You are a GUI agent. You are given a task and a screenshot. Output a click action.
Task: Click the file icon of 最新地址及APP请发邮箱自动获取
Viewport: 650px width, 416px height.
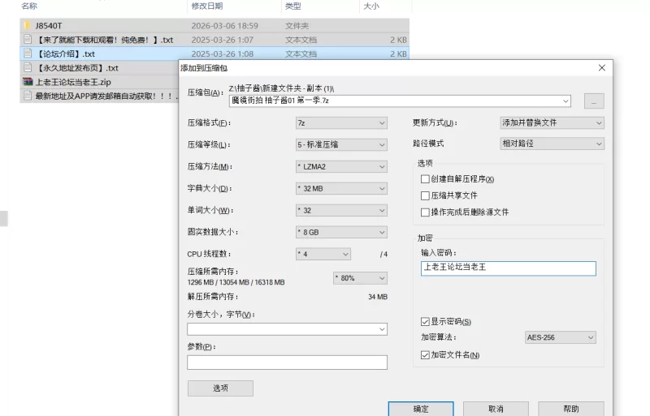click(28, 96)
